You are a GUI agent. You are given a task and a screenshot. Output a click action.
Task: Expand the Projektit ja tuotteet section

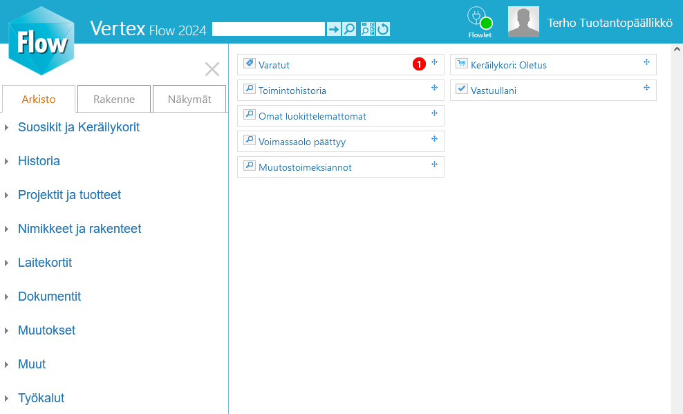point(69,195)
